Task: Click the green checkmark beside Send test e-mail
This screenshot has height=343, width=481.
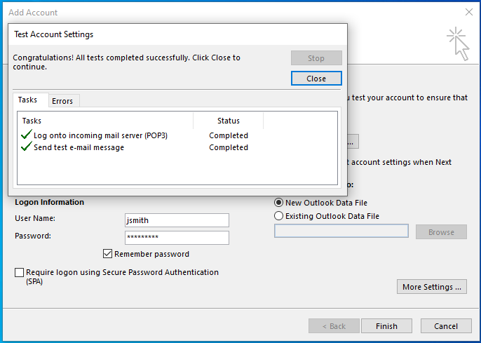Action: pos(27,147)
